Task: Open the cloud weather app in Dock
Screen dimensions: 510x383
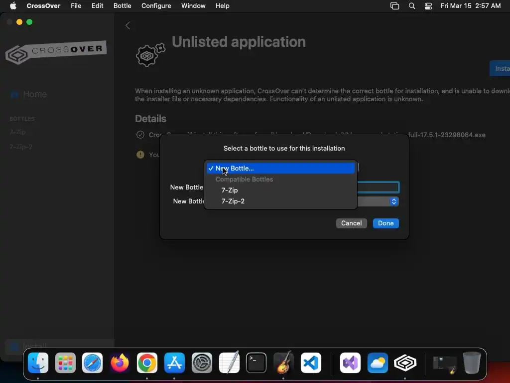Action: point(378,363)
